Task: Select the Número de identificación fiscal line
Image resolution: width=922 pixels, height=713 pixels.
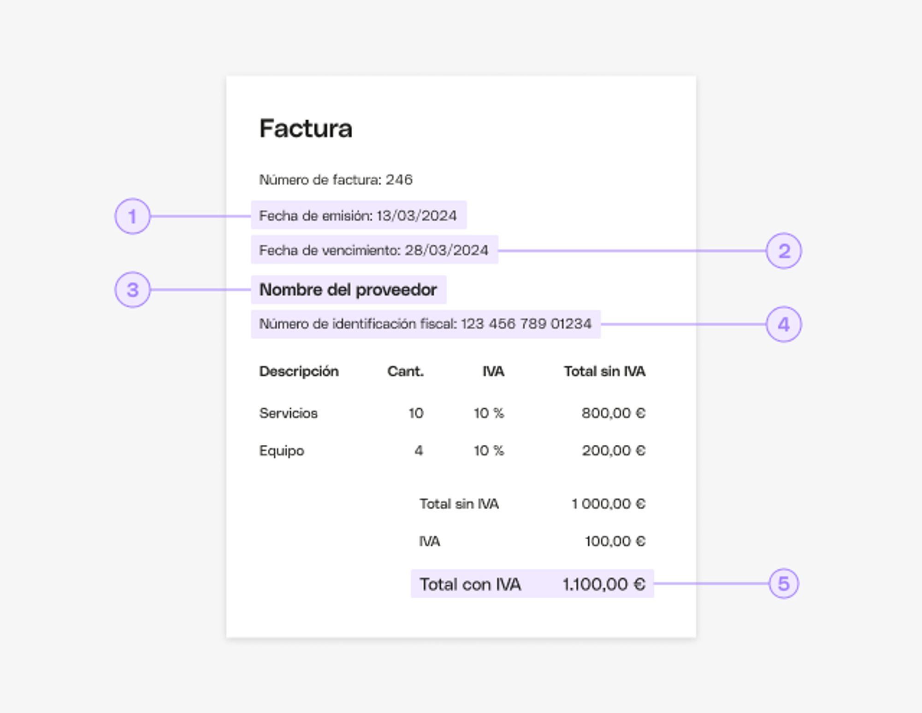Action: [426, 324]
